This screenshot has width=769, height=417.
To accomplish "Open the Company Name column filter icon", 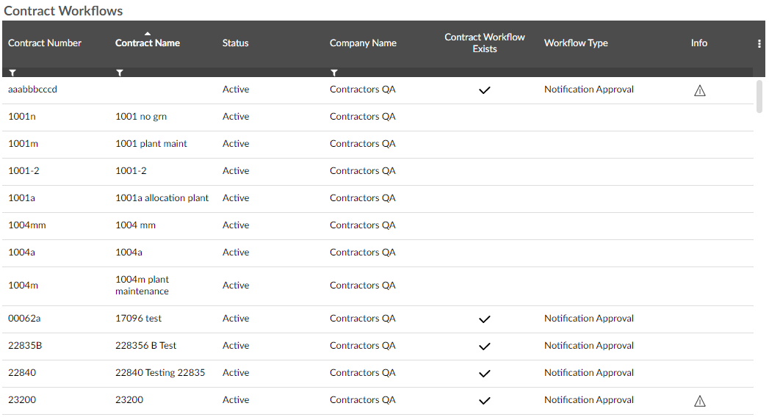I will (334, 73).
